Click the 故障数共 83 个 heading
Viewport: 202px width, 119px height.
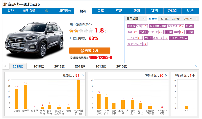73,76
